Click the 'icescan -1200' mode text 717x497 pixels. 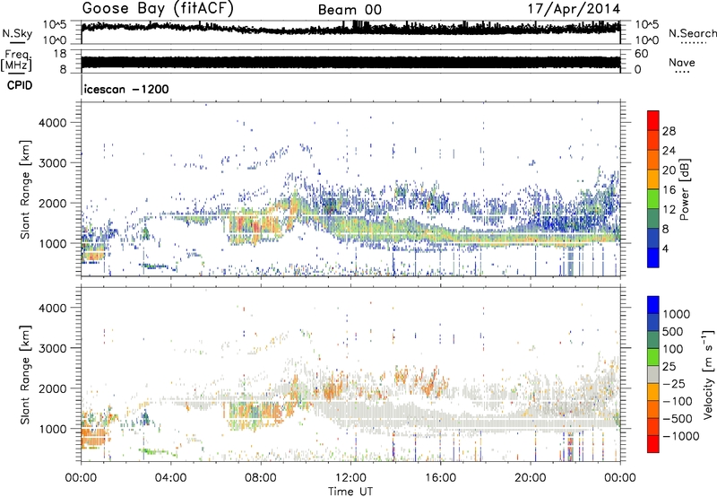pos(126,89)
